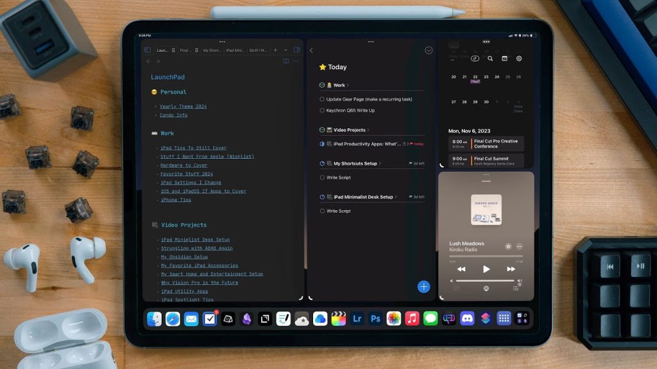
Task: Play the Lush Meadows track
Action: point(486,269)
